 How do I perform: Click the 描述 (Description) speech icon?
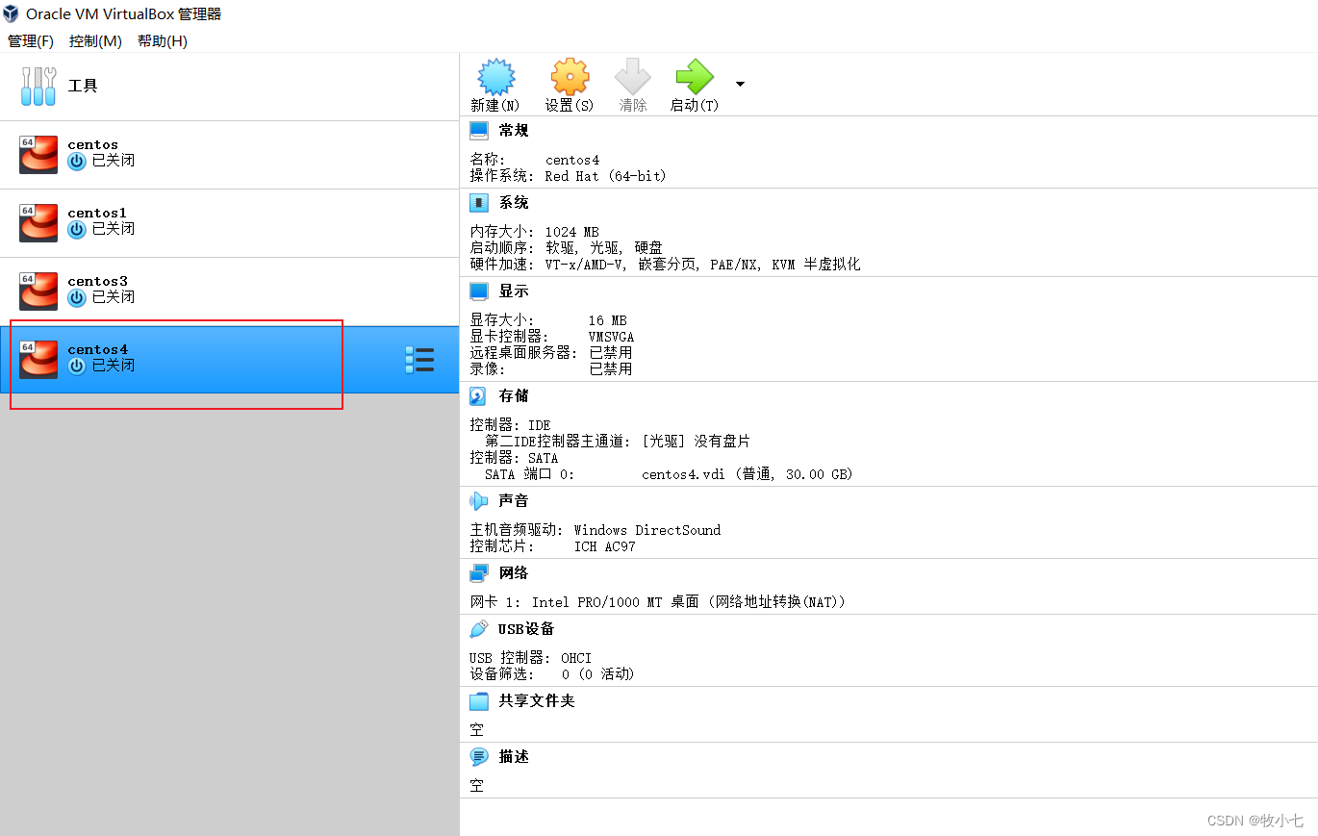click(x=479, y=757)
